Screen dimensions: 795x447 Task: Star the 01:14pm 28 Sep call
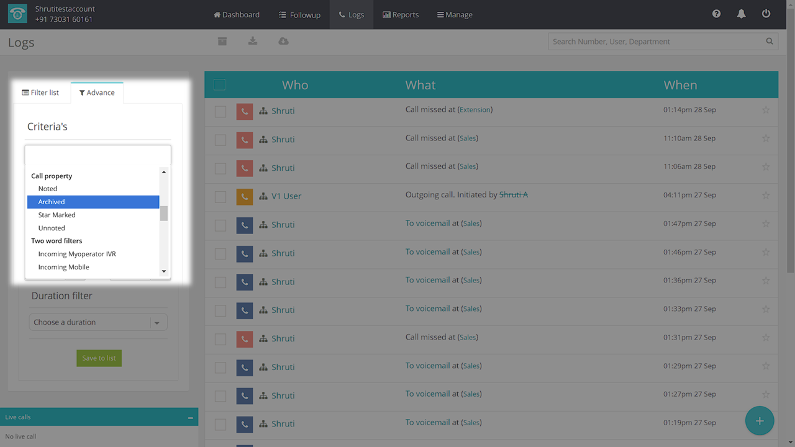(765, 110)
